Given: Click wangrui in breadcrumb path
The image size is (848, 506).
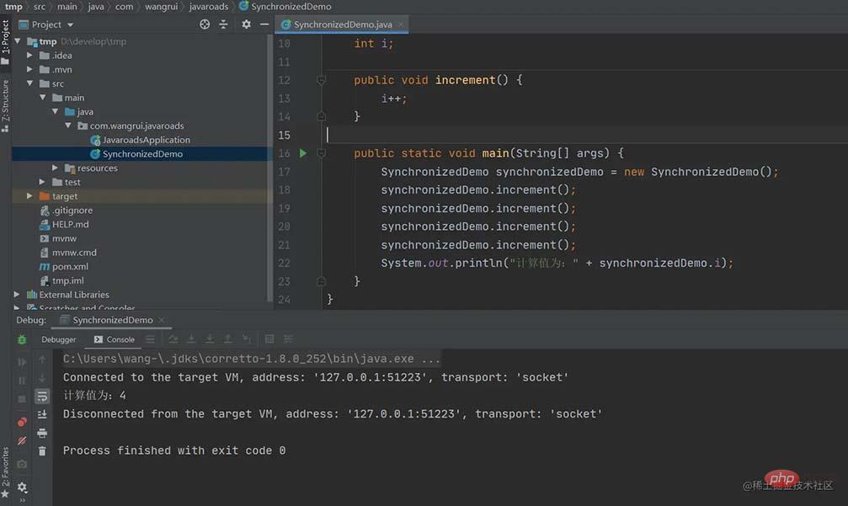Looking at the screenshot, I should click(x=161, y=7).
